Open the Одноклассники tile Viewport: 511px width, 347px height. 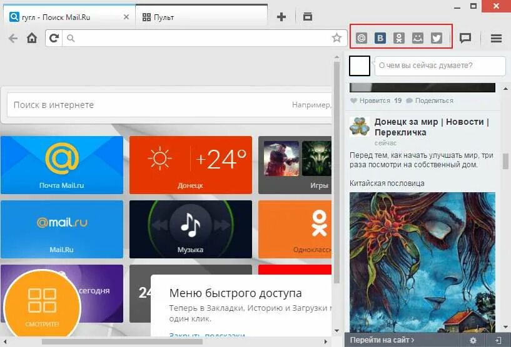pyautogui.click(x=295, y=229)
